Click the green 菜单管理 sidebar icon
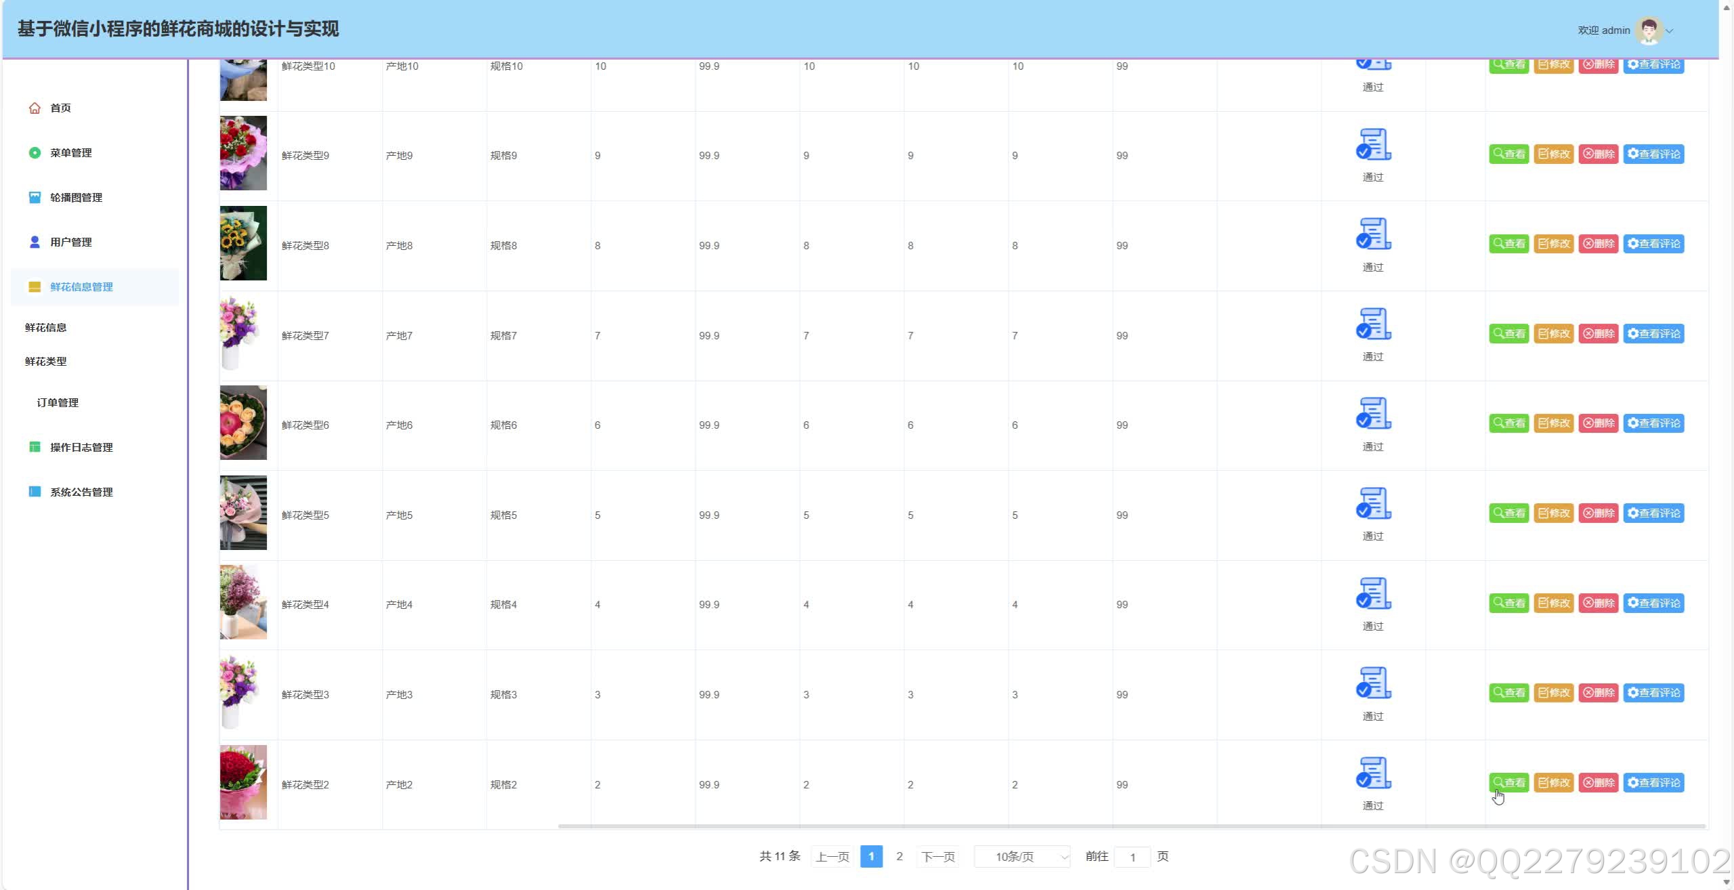The image size is (1734, 890). point(35,153)
